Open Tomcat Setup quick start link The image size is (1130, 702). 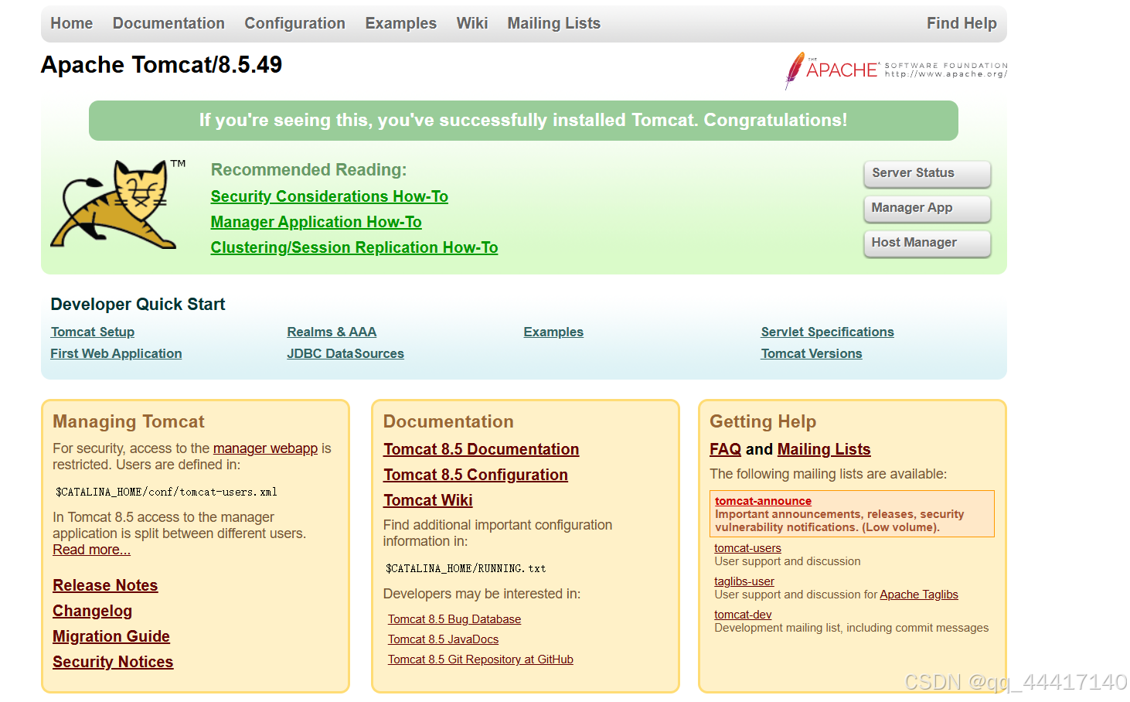92,332
